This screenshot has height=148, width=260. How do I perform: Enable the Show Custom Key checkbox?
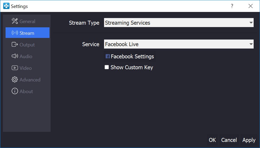pos(107,67)
